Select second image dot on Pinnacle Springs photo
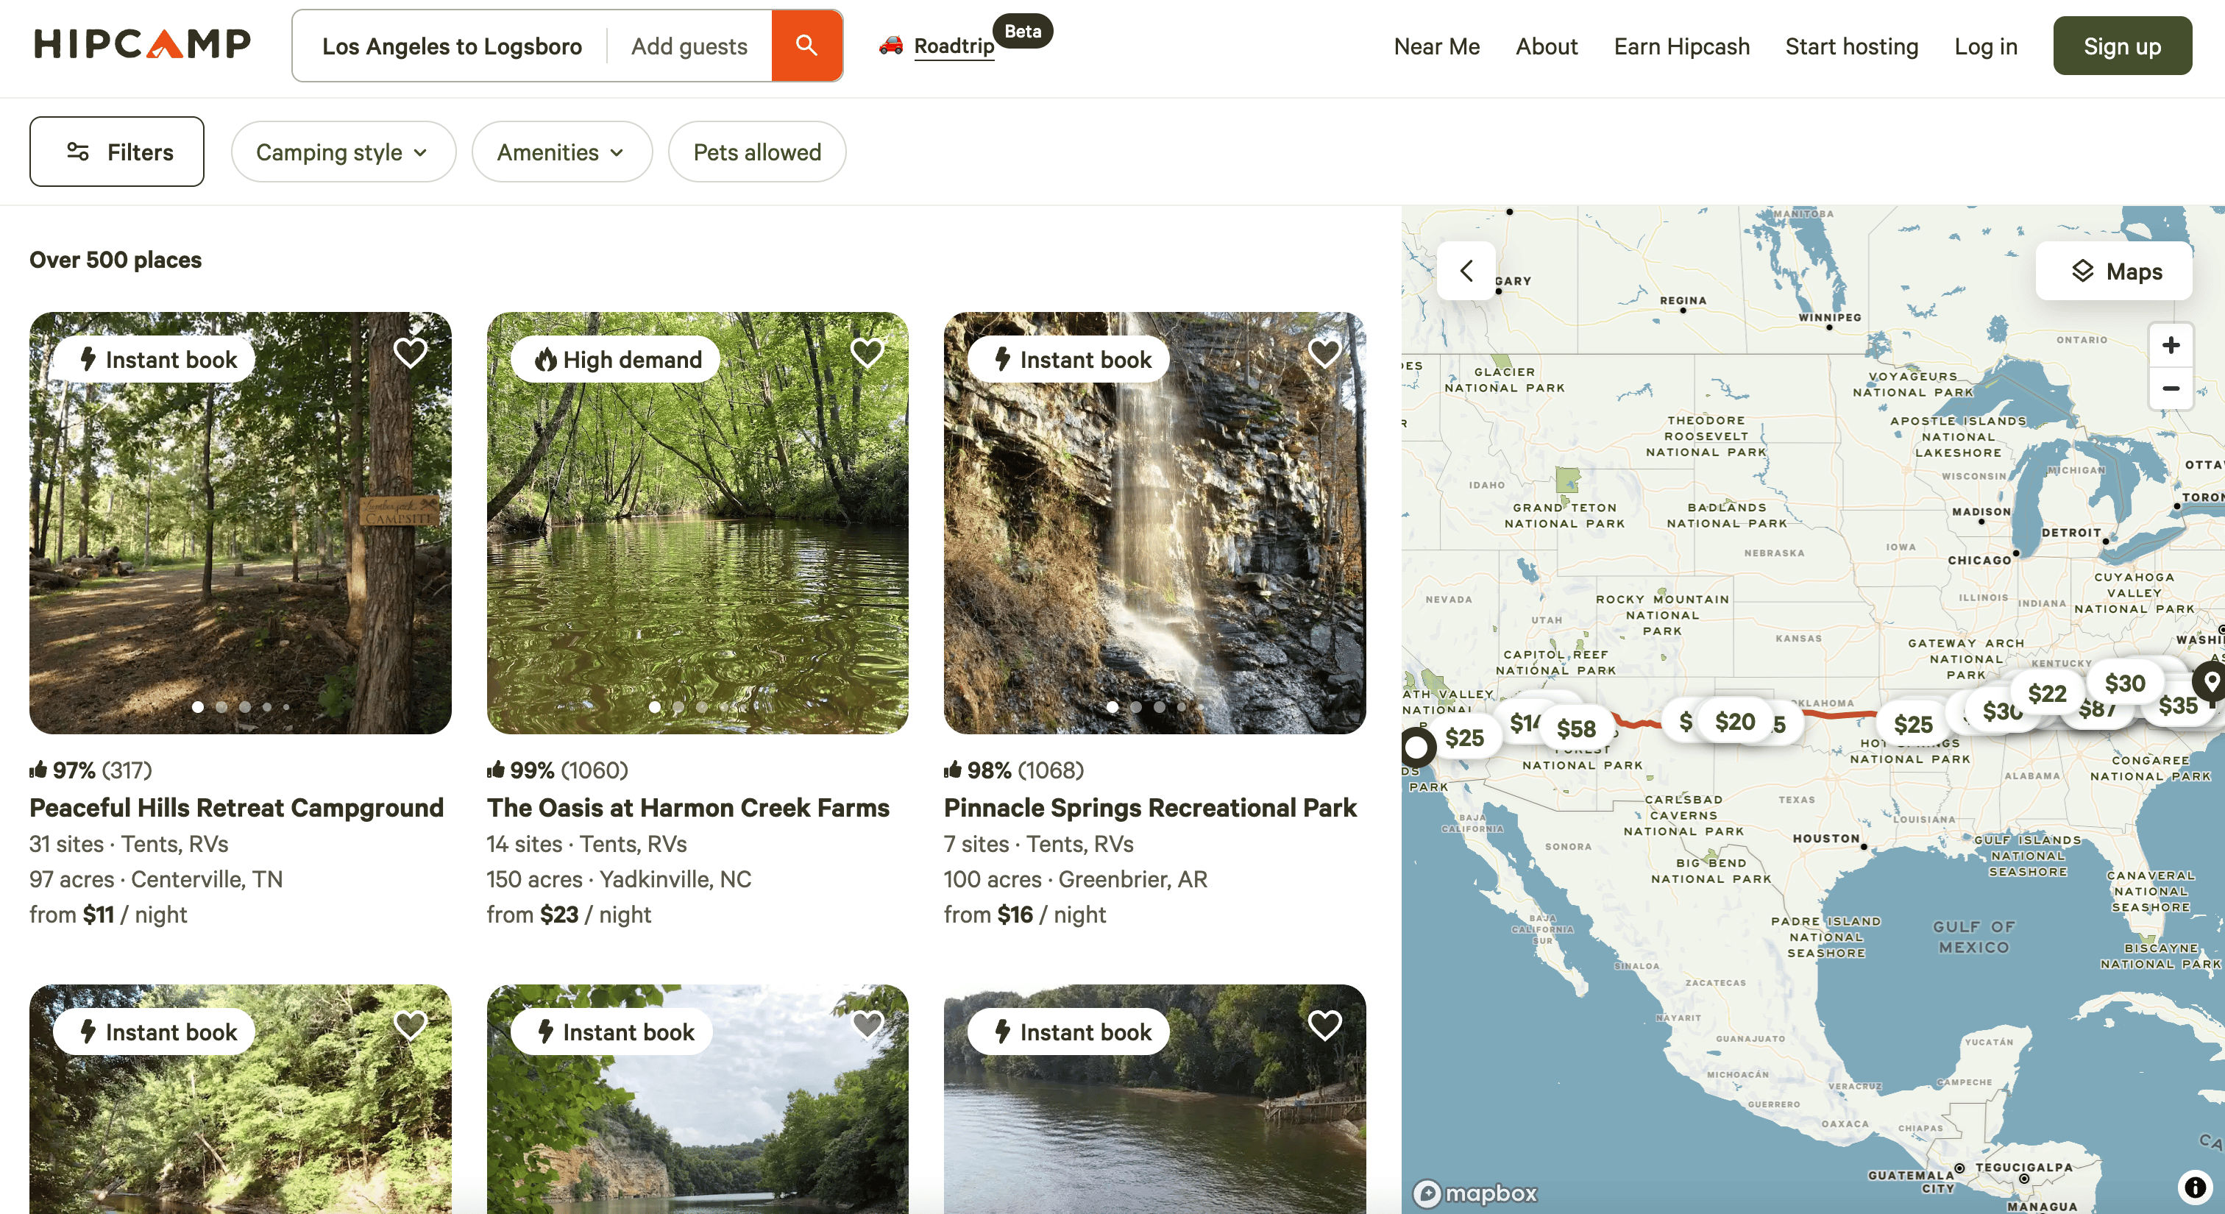2225x1214 pixels. point(1136,707)
